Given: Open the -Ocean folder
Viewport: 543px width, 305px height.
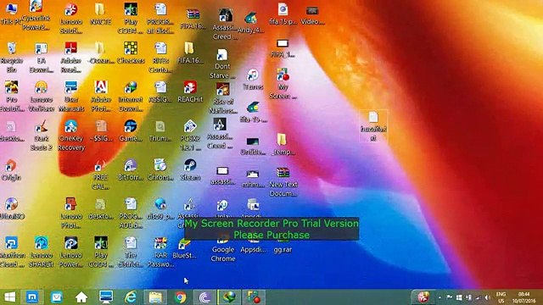Looking at the screenshot, I should (101, 53).
